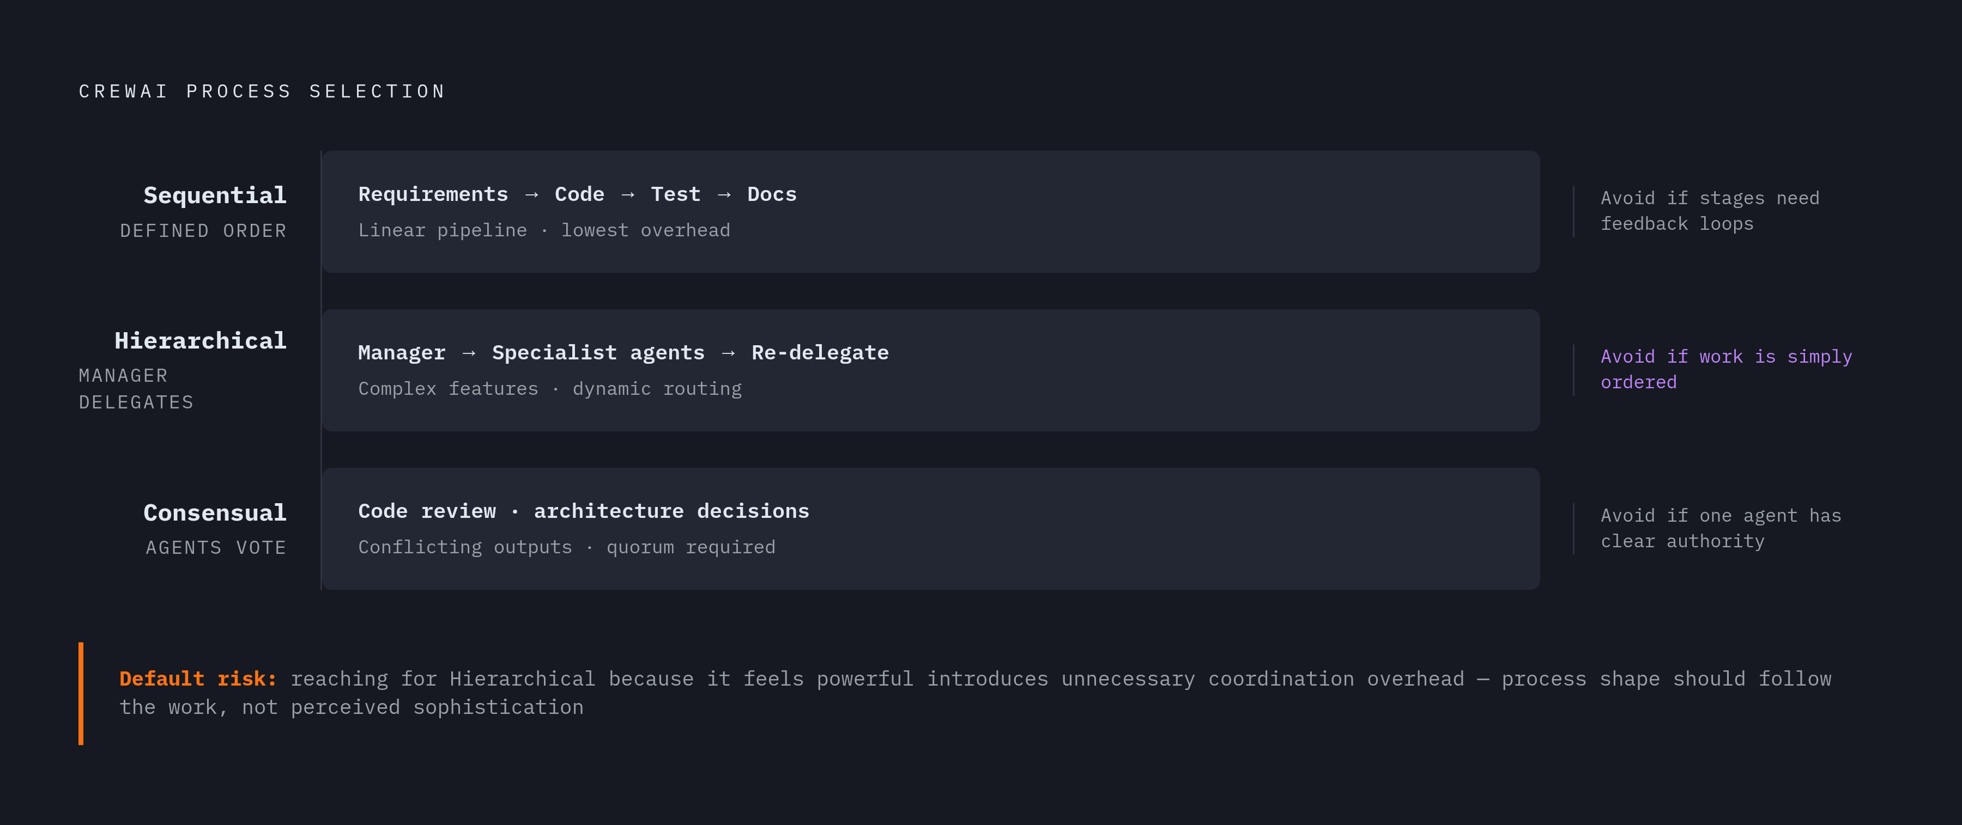This screenshot has height=825, width=1962.
Task: Click the Test step in Sequential pipeline
Action: [x=675, y=194]
